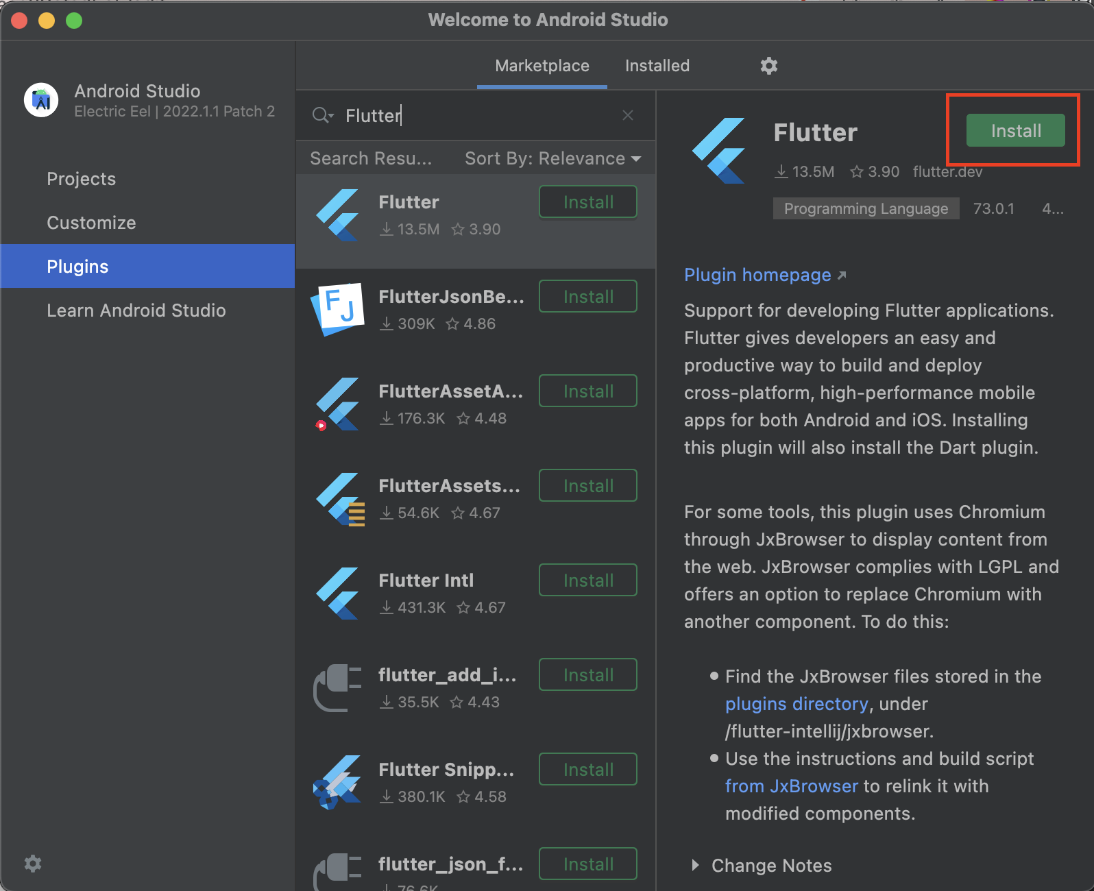Open the Plugin homepage link
This screenshot has width=1094, height=891.
pyautogui.click(x=765, y=275)
